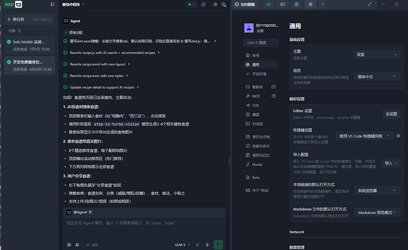The height and width of the screenshot is (250, 408).
Task: Create a new task with 新任务
Action: click(30, 19)
